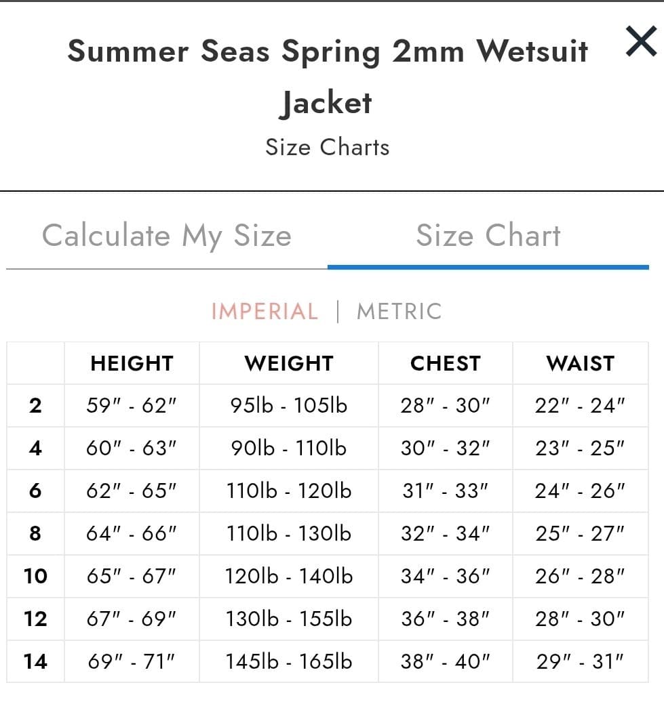Switch units to METRIC
The image size is (664, 706).
click(397, 312)
